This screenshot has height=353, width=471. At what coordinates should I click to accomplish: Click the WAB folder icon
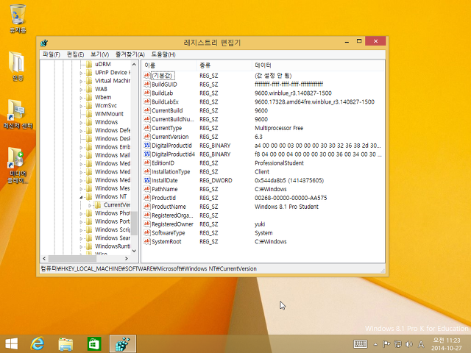coord(89,89)
